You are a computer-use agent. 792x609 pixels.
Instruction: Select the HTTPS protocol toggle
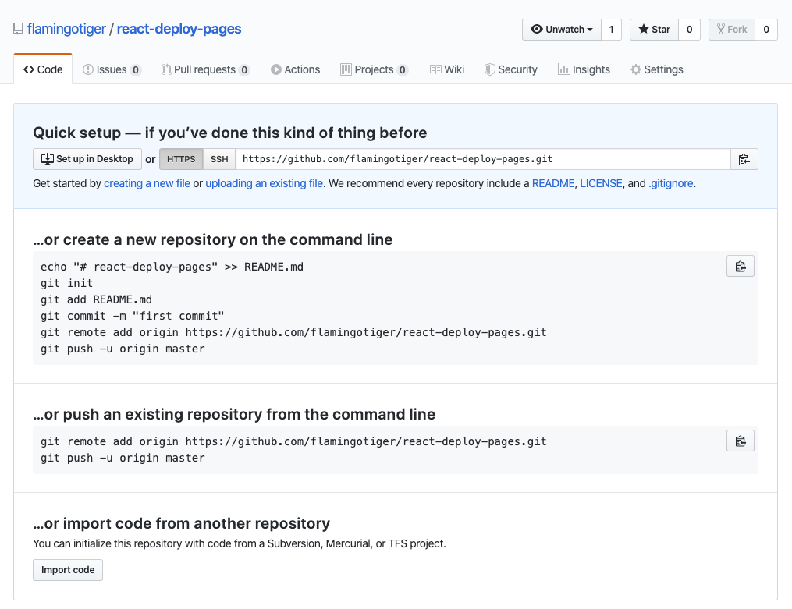181,159
